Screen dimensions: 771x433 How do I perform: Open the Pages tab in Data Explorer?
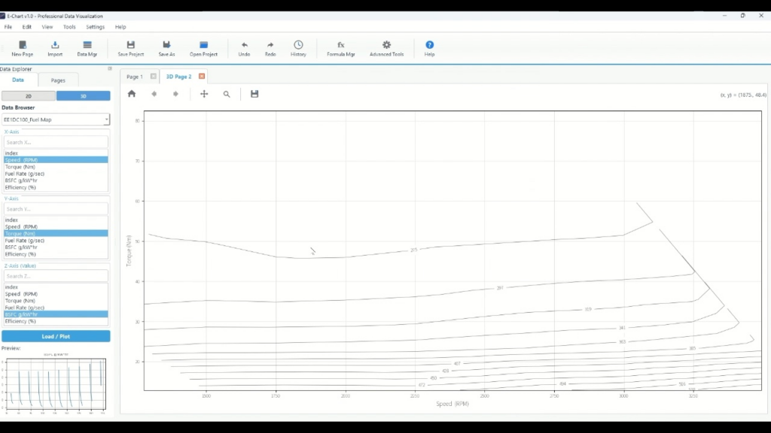point(58,80)
